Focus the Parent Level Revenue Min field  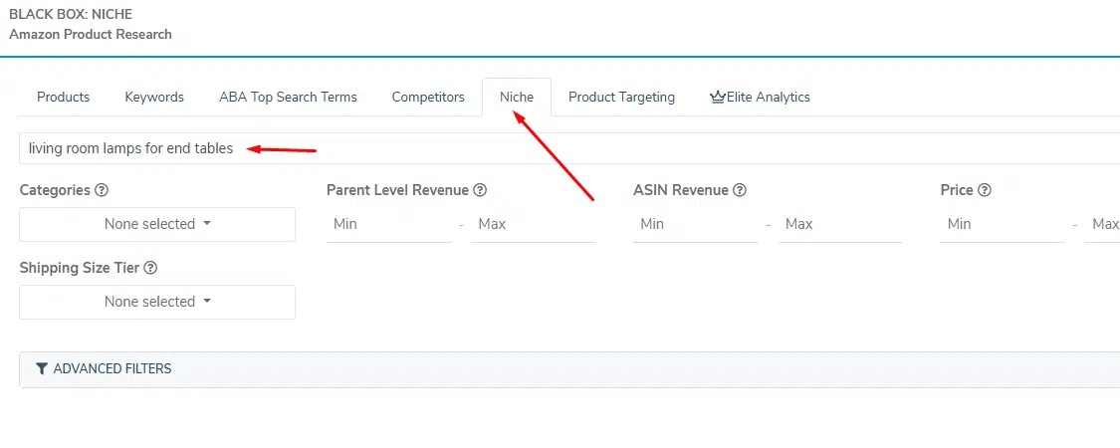coord(388,224)
